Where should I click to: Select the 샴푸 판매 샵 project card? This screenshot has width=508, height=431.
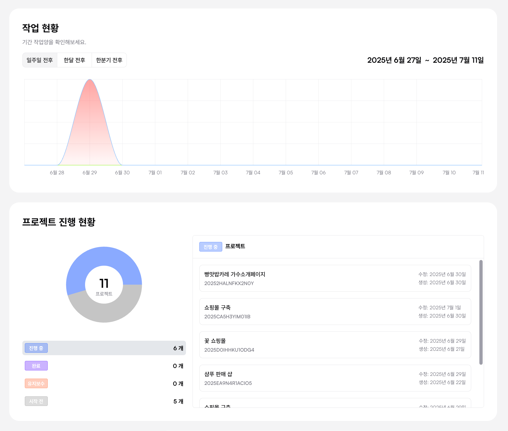point(335,378)
